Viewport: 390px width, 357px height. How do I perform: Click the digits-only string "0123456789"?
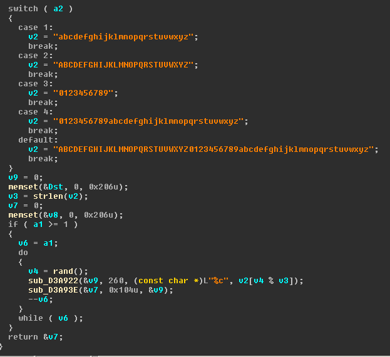click(83, 93)
